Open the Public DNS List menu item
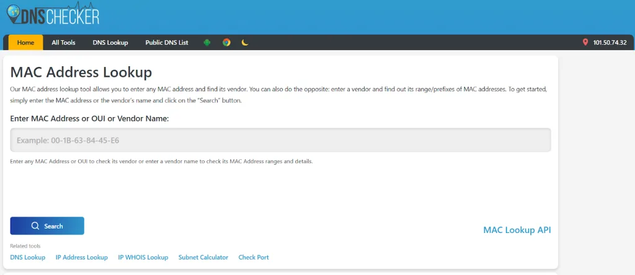This screenshot has height=275, width=635. pos(167,43)
